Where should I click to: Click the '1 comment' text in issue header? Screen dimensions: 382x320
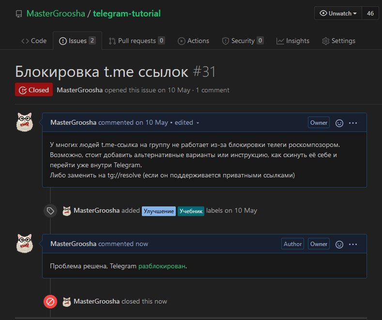[x=213, y=90]
